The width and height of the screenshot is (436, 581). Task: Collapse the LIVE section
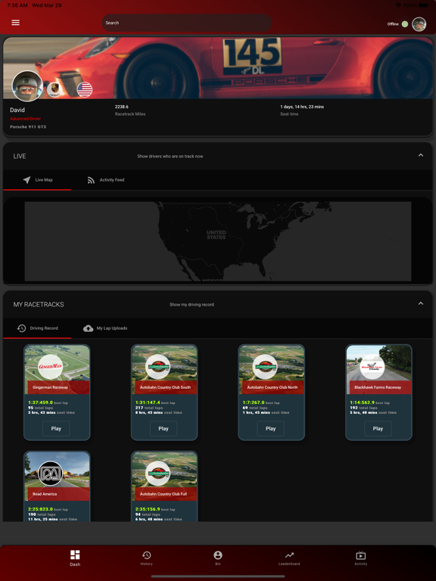coord(420,155)
